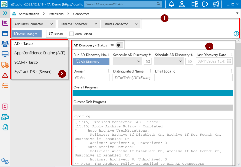Toggle the AD Discovery Status switch
241x167 pixels.
(x=119, y=45)
